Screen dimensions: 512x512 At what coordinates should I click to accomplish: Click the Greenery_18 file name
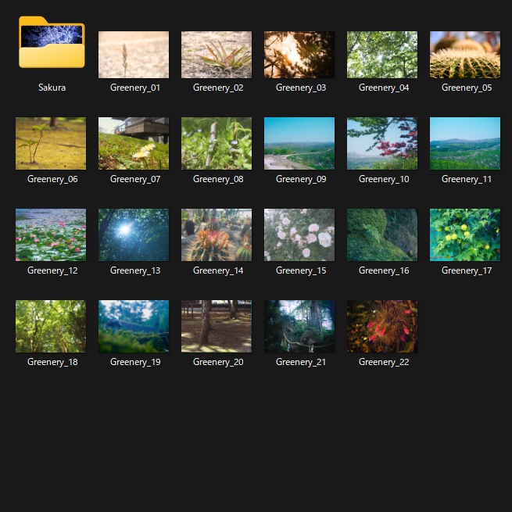52,362
